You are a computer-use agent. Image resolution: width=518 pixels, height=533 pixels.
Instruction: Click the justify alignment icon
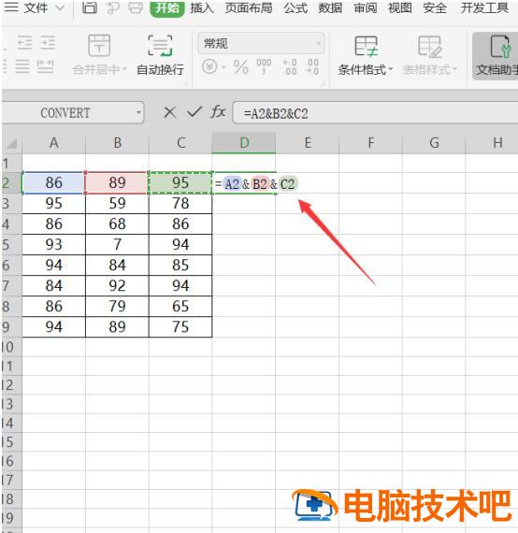pos(22,66)
